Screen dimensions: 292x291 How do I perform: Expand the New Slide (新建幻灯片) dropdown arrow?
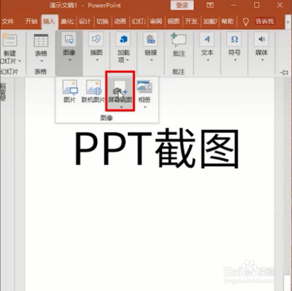pos(20,61)
